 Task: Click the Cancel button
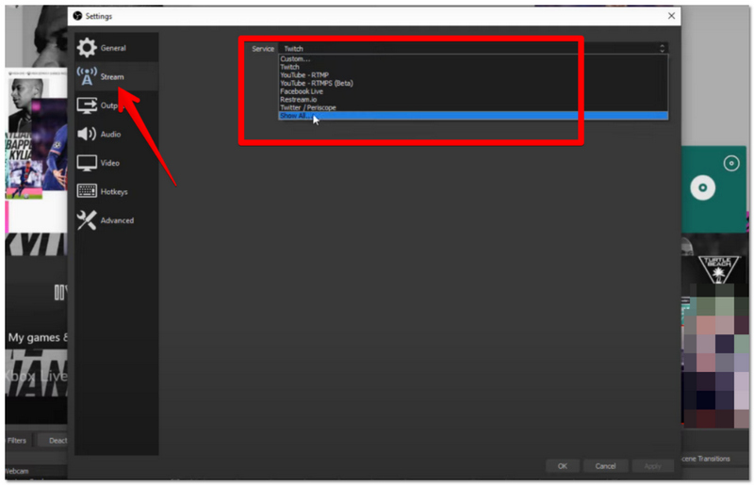(605, 465)
